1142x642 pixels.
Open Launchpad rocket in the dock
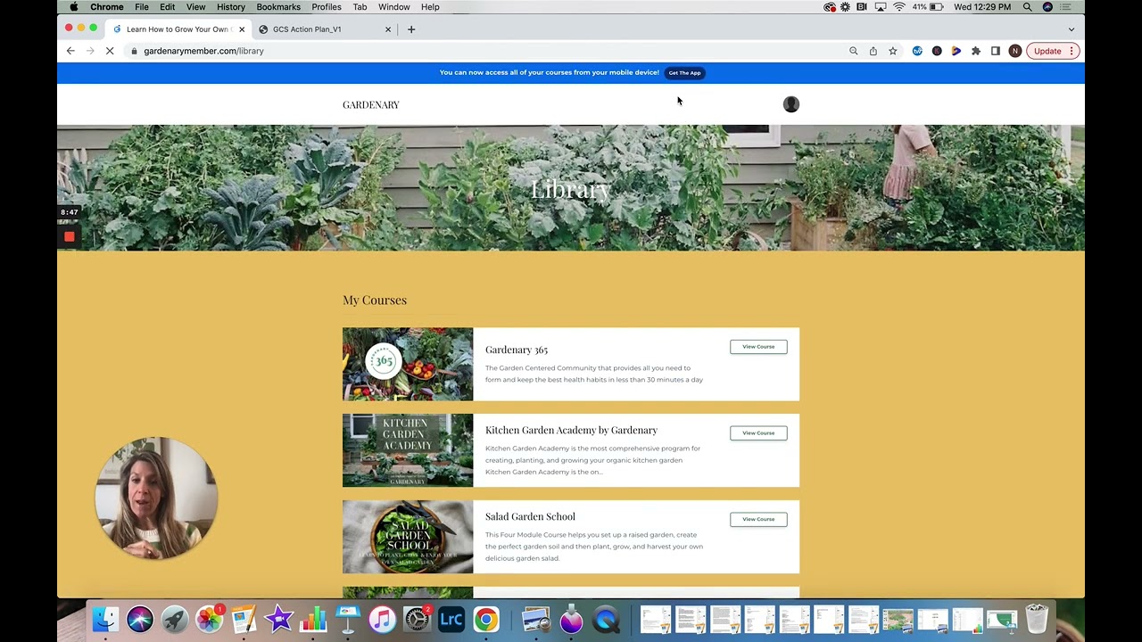[x=175, y=619]
